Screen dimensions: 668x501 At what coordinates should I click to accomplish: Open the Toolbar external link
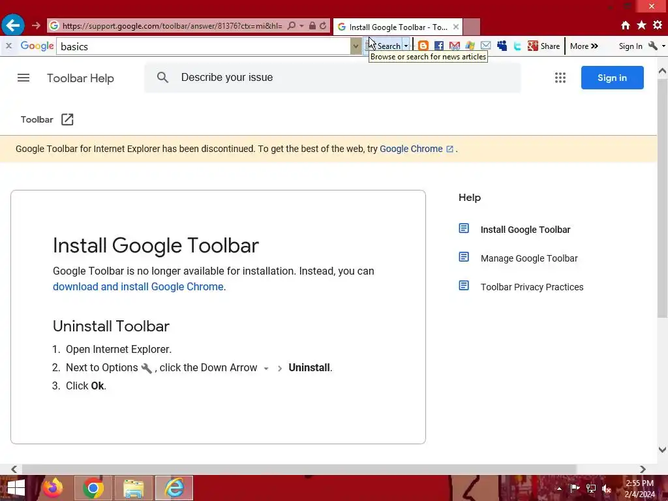(x=47, y=120)
